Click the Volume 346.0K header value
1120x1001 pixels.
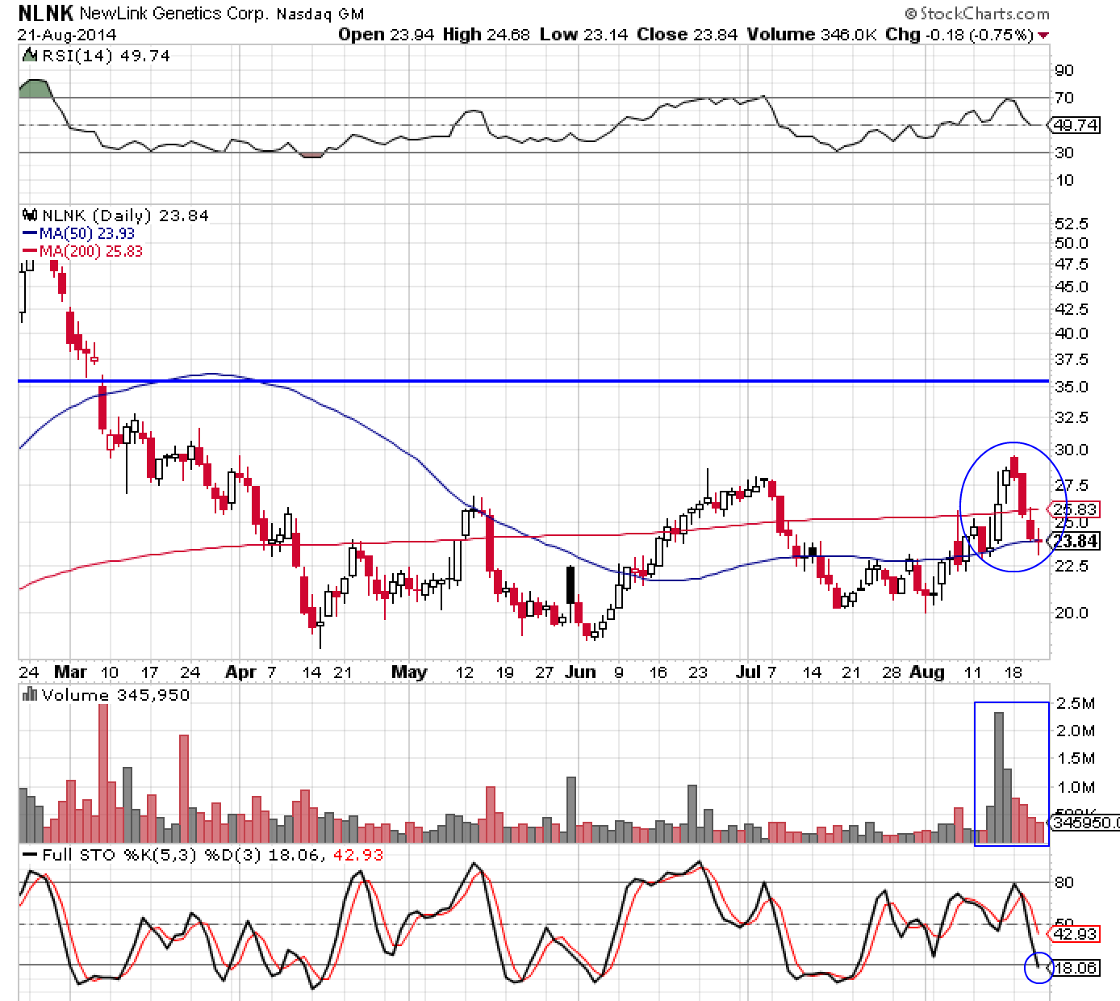click(812, 35)
